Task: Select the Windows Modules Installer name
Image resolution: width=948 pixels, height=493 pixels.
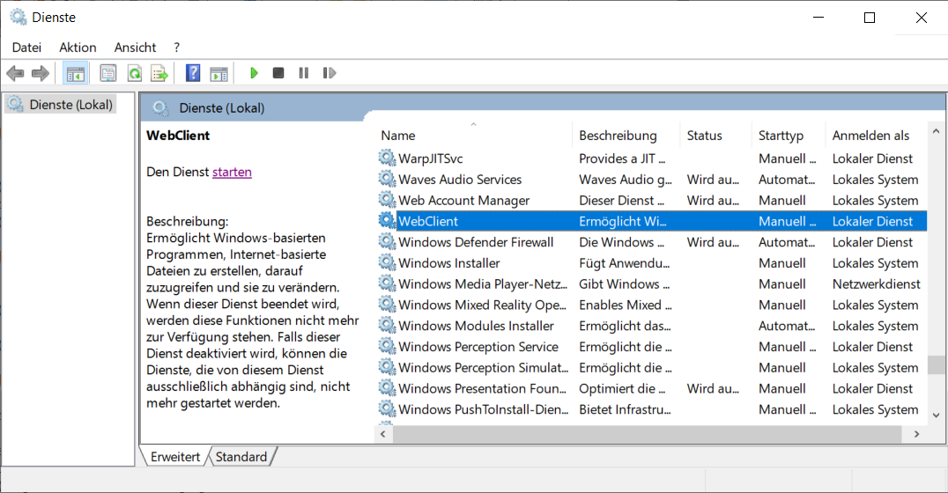Action: pyautogui.click(x=477, y=326)
